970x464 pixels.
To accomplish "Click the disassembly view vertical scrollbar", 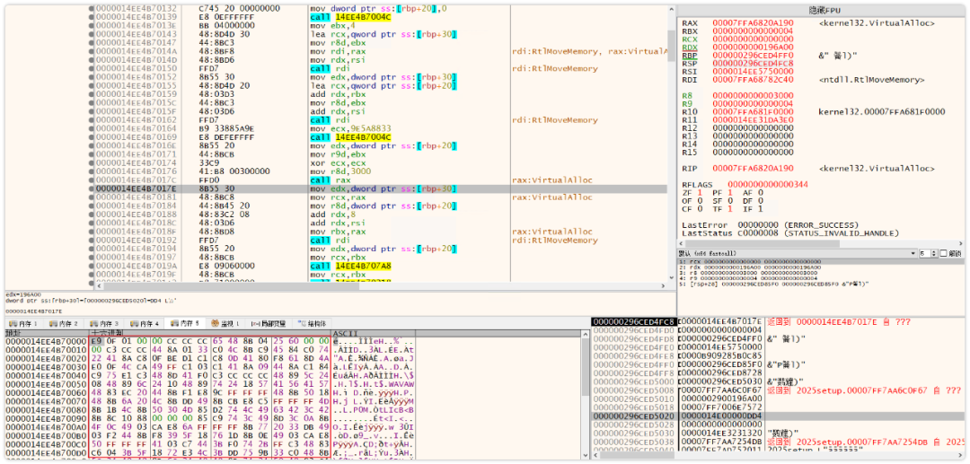I will 673,147.
